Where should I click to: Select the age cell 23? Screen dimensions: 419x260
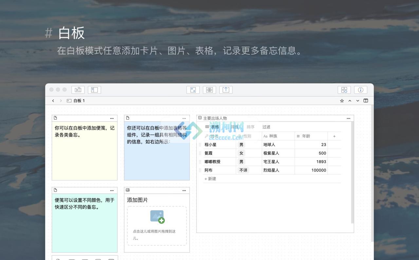311,145
